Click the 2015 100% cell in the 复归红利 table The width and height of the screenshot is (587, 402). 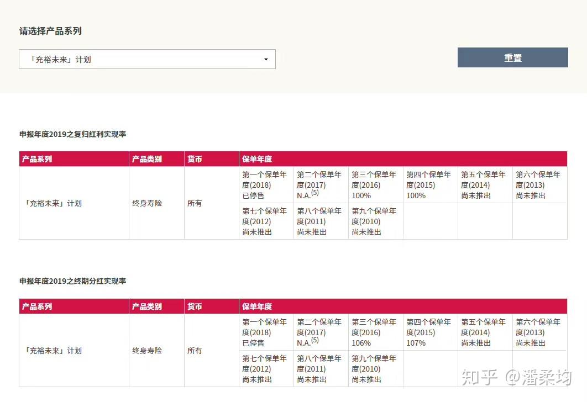(430, 185)
